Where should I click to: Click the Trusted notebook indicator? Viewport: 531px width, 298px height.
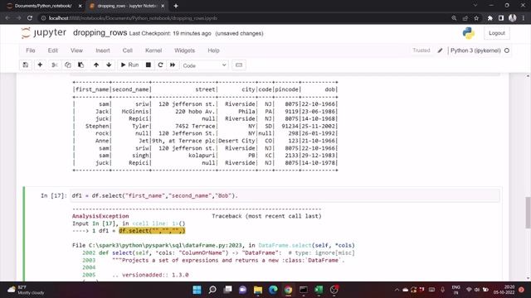421,50
